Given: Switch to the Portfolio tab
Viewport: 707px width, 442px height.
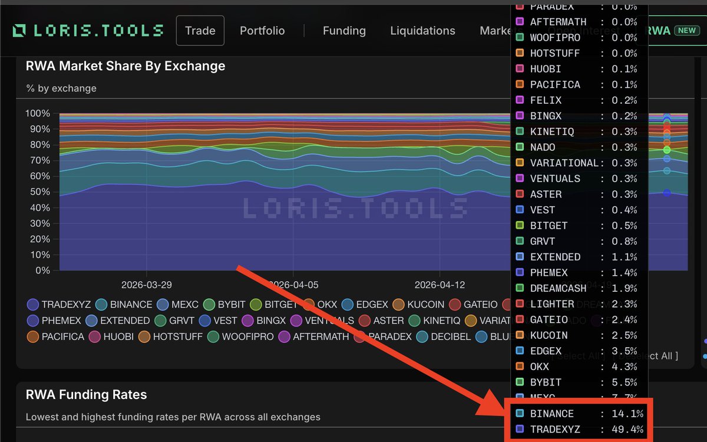Looking at the screenshot, I should 262,31.
